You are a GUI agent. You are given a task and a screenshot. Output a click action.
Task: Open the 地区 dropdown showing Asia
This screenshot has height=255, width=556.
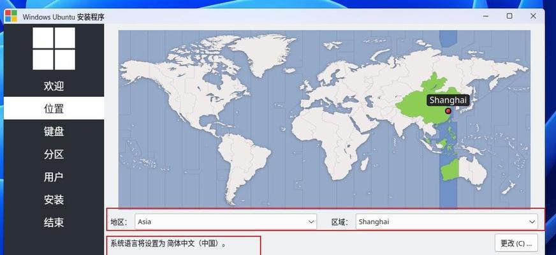point(226,222)
